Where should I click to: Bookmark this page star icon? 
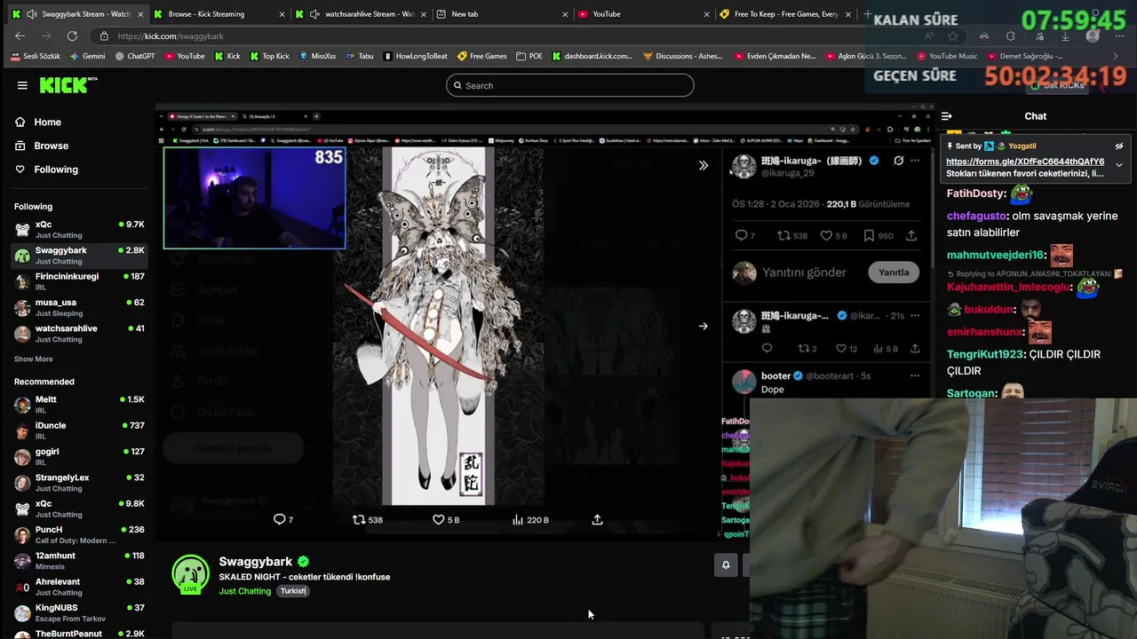(953, 36)
